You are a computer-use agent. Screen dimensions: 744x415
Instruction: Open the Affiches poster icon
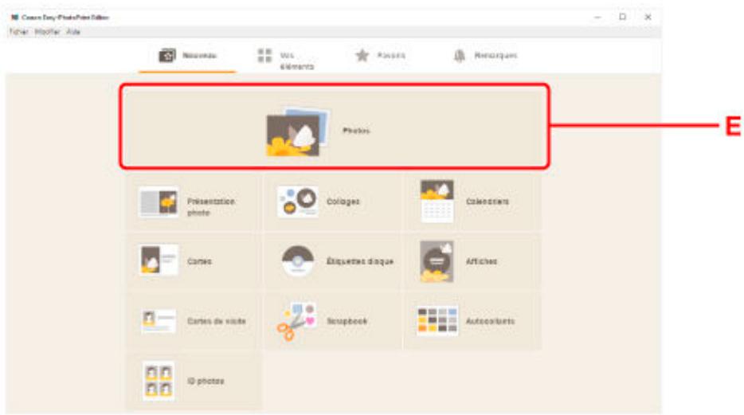click(437, 261)
